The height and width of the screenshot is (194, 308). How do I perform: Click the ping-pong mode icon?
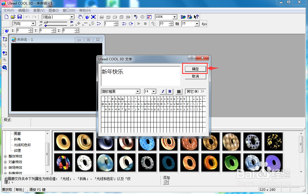pos(124,24)
